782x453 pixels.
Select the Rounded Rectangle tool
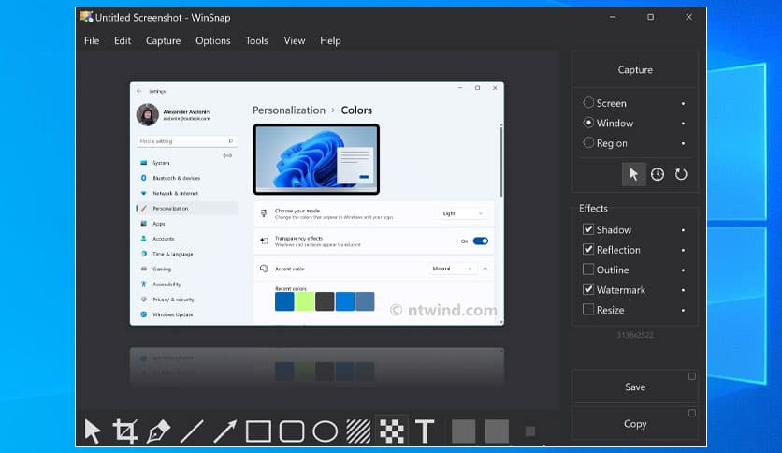tap(292, 431)
